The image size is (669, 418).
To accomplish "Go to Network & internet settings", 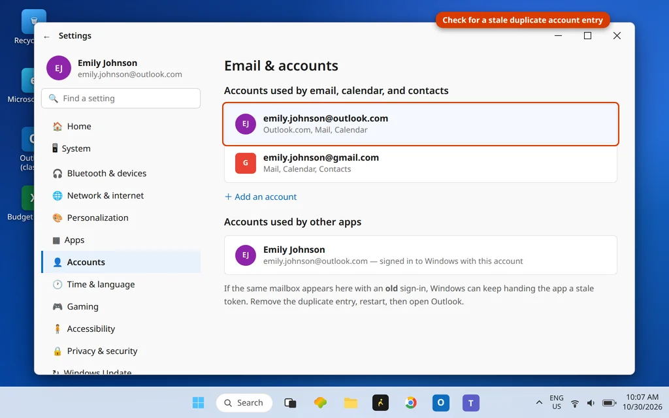I will pos(121,195).
